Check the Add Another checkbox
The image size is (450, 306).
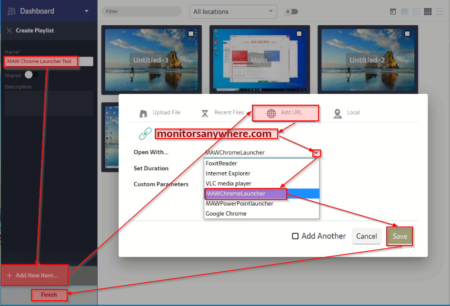(x=295, y=236)
